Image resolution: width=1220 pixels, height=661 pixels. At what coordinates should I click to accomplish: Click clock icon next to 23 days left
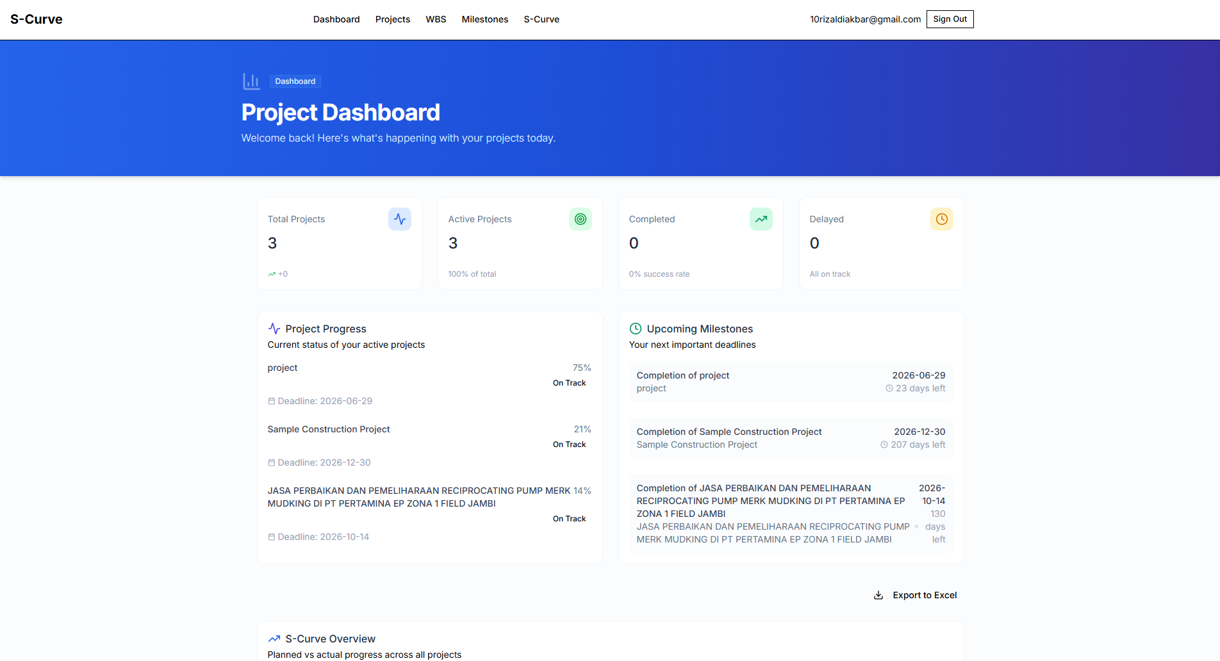coord(889,388)
